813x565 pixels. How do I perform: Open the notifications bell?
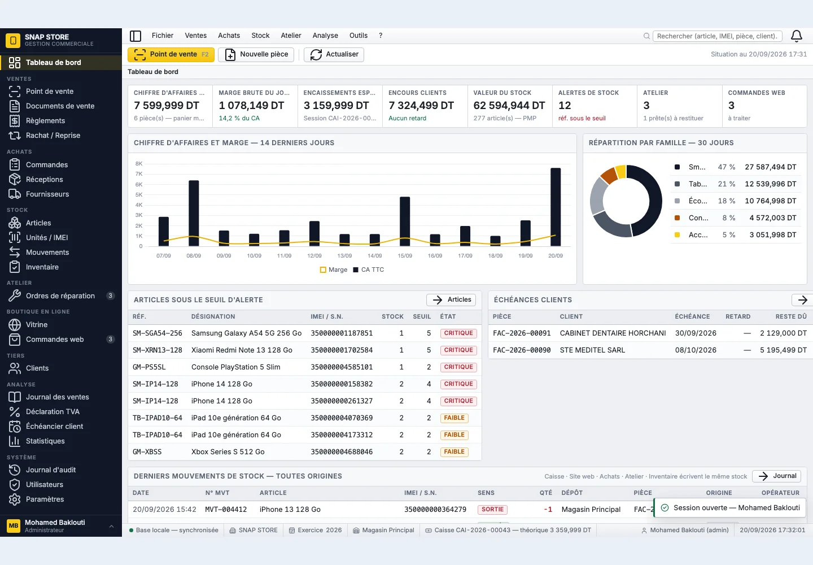pos(797,36)
